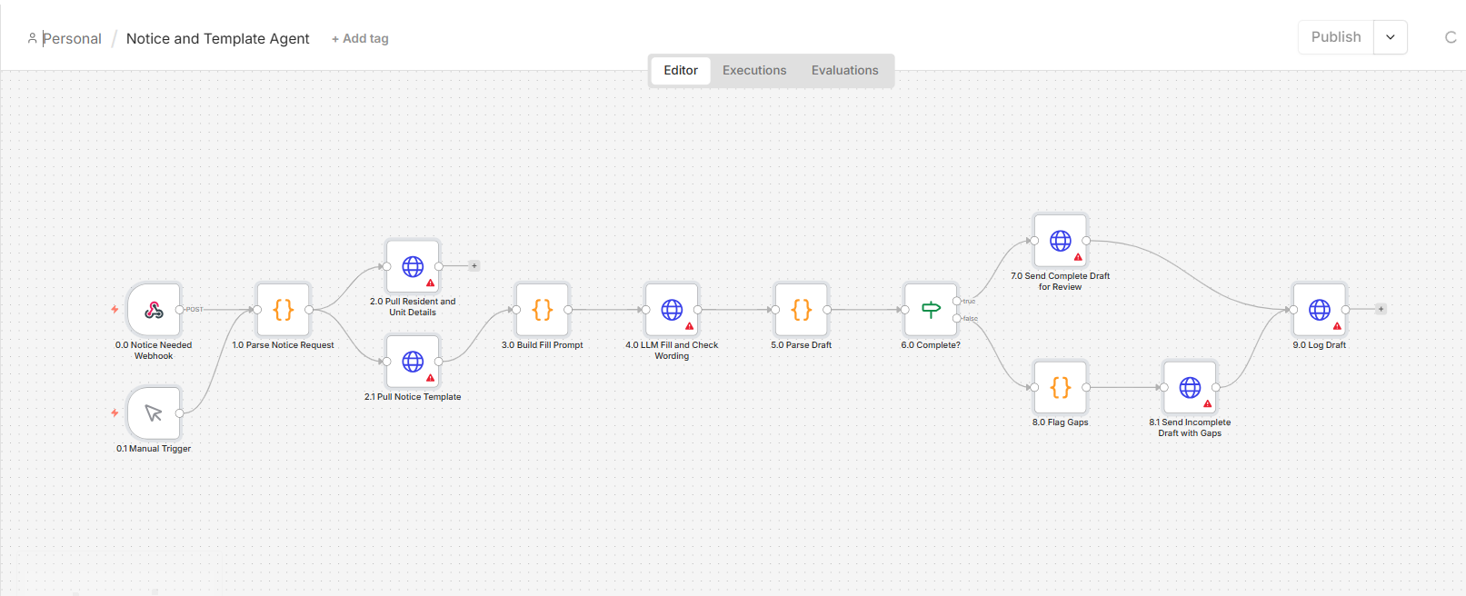Open the 8.1 Send Incomplete Draft with Gaps node
This screenshot has width=1466, height=596.
click(1190, 387)
